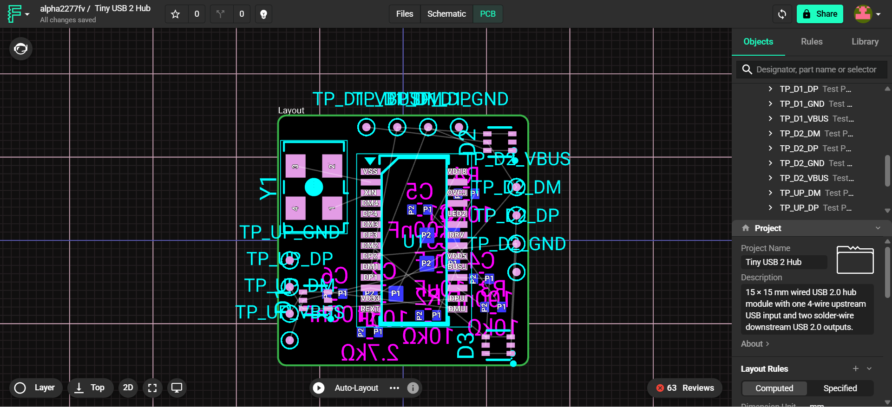The height and width of the screenshot is (407, 892).
Task: Expand the TP_D1_GND tree item
Action: pyautogui.click(x=770, y=103)
